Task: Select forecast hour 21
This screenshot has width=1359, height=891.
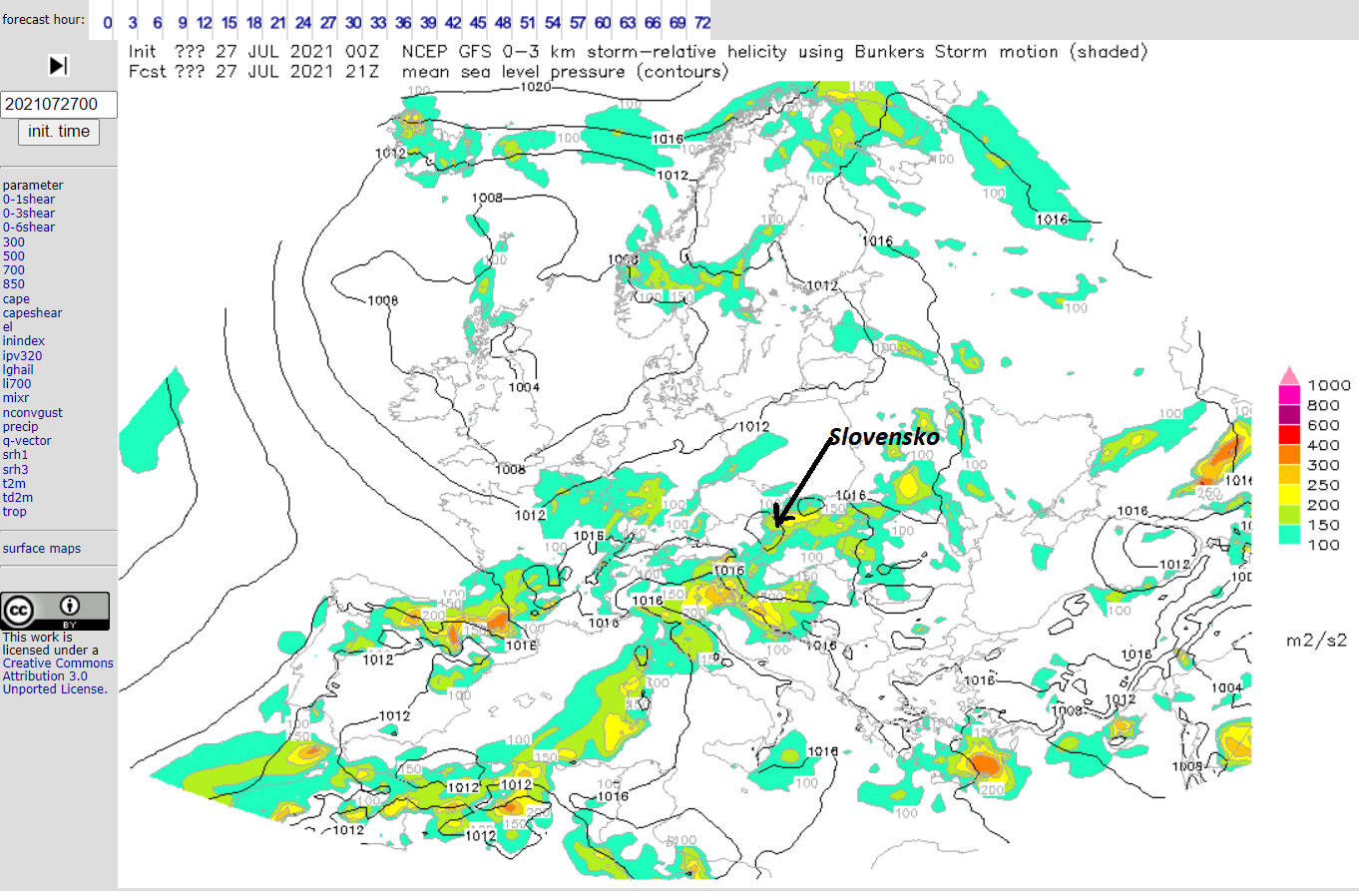Action: pos(277,21)
